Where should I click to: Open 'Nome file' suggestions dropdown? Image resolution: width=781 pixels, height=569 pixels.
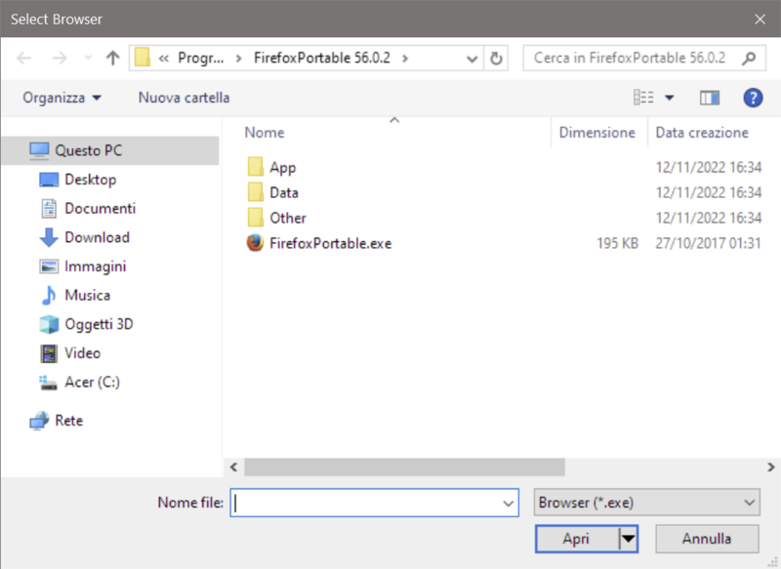pos(508,504)
